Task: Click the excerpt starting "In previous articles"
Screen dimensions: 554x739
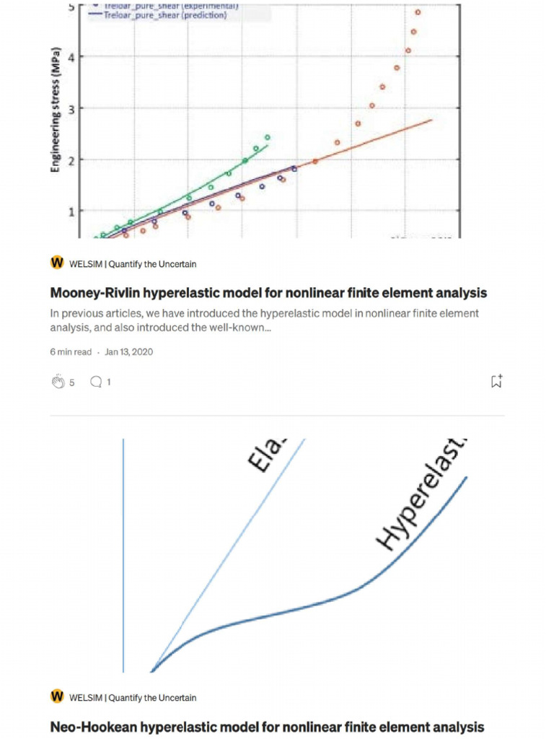Action: point(264,320)
